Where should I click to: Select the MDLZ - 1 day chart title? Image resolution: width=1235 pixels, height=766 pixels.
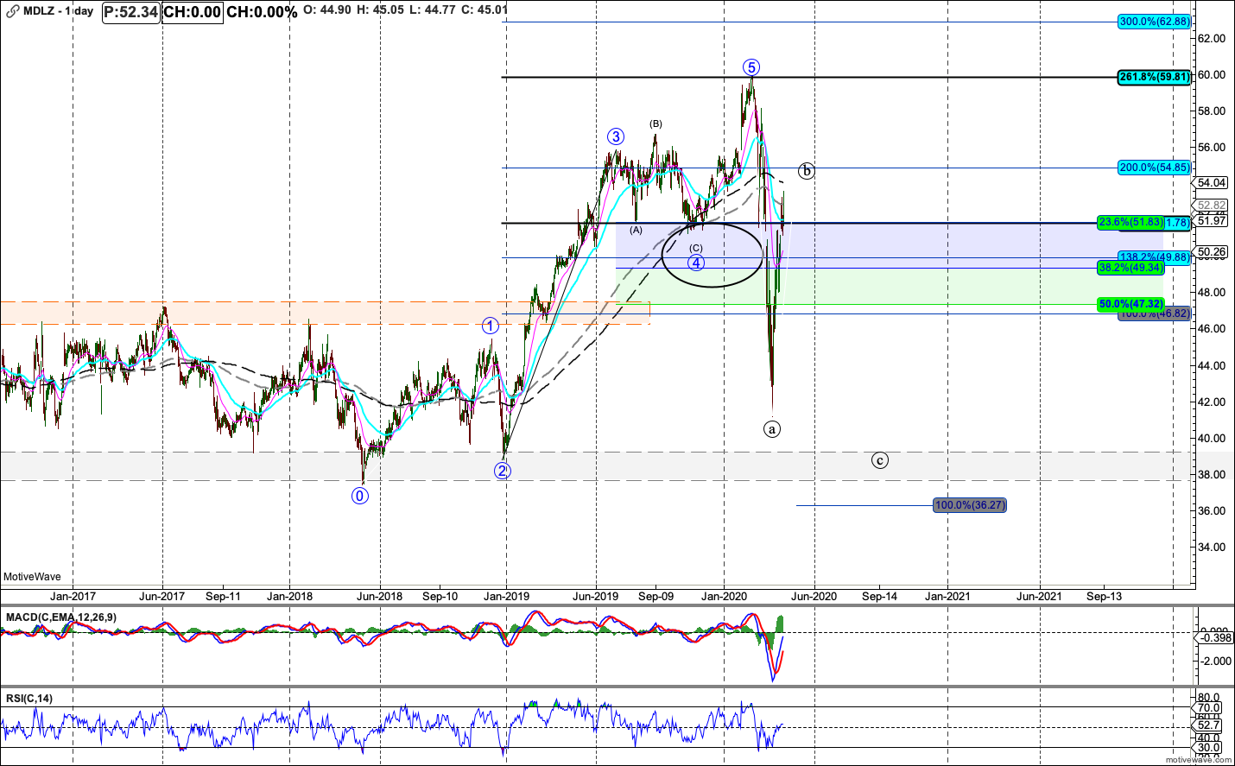pyautogui.click(x=58, y=11)
